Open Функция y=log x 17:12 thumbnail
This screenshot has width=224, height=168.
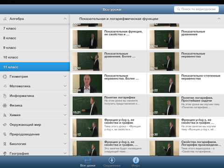pos(87,128)
